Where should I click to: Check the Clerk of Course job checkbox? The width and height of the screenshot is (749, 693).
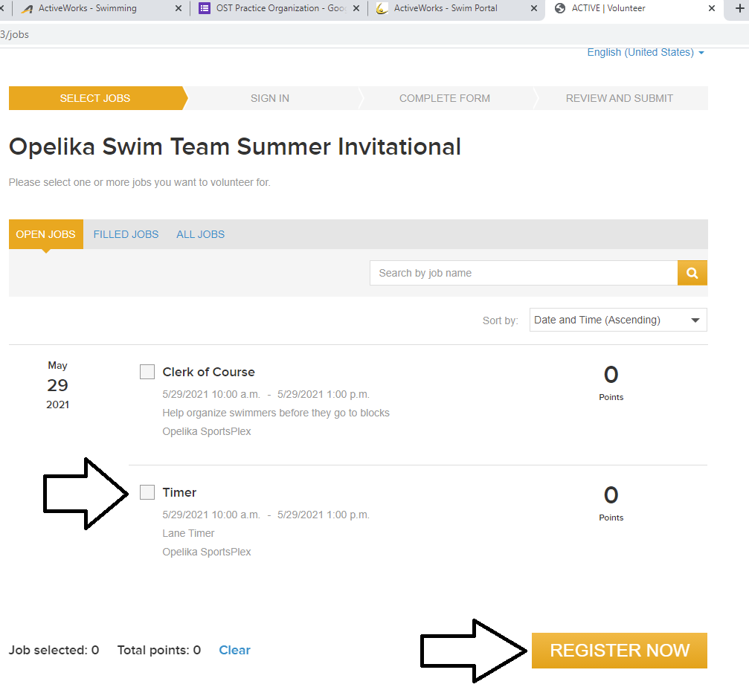147,372
